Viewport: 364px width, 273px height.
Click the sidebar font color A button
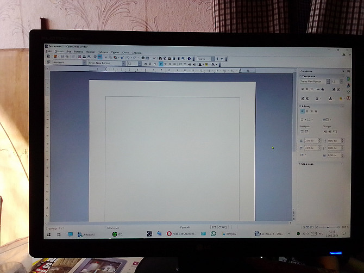tap(330, 98)
